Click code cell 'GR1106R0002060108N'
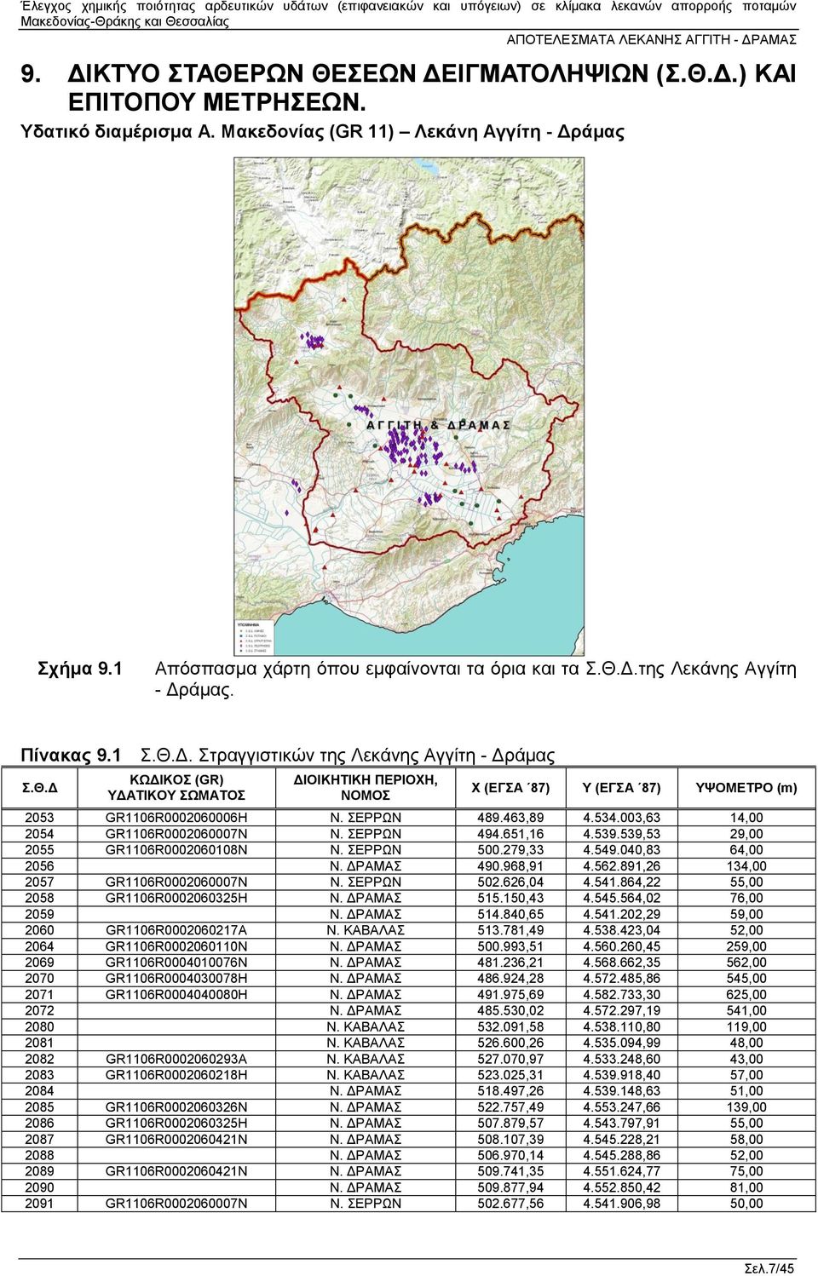 176,850
